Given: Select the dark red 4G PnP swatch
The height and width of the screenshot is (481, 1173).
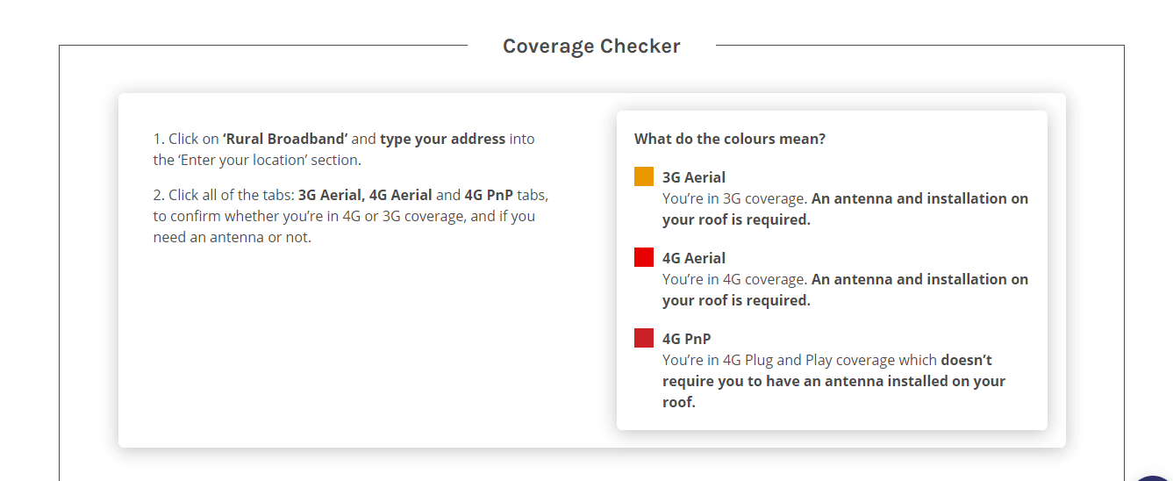Looking at the screenshot, I should 644,338.
